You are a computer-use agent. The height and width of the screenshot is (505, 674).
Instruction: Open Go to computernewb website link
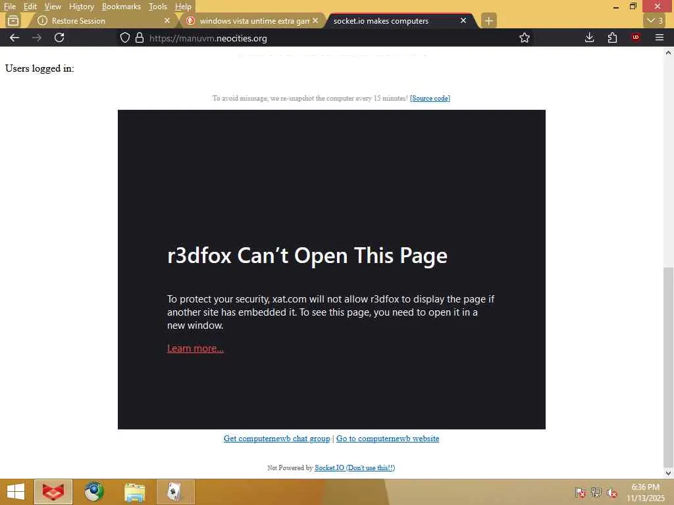[x=388, y=439]
